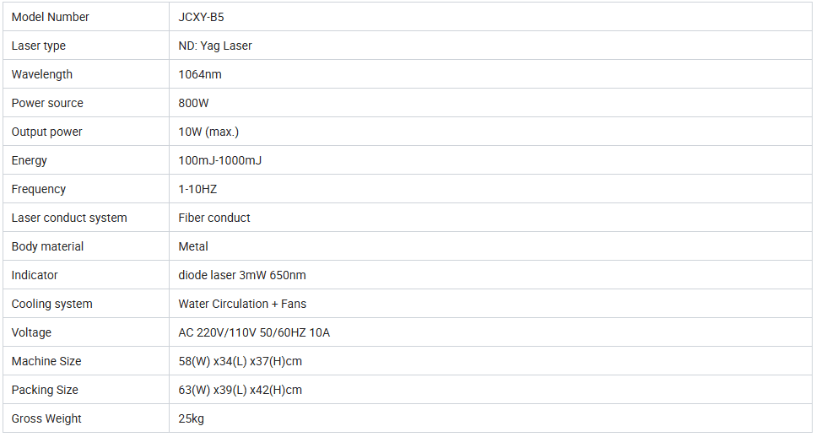Click the Frequency 1-10HZ value
The image size is (816, 437).
[x=197, y=189]
